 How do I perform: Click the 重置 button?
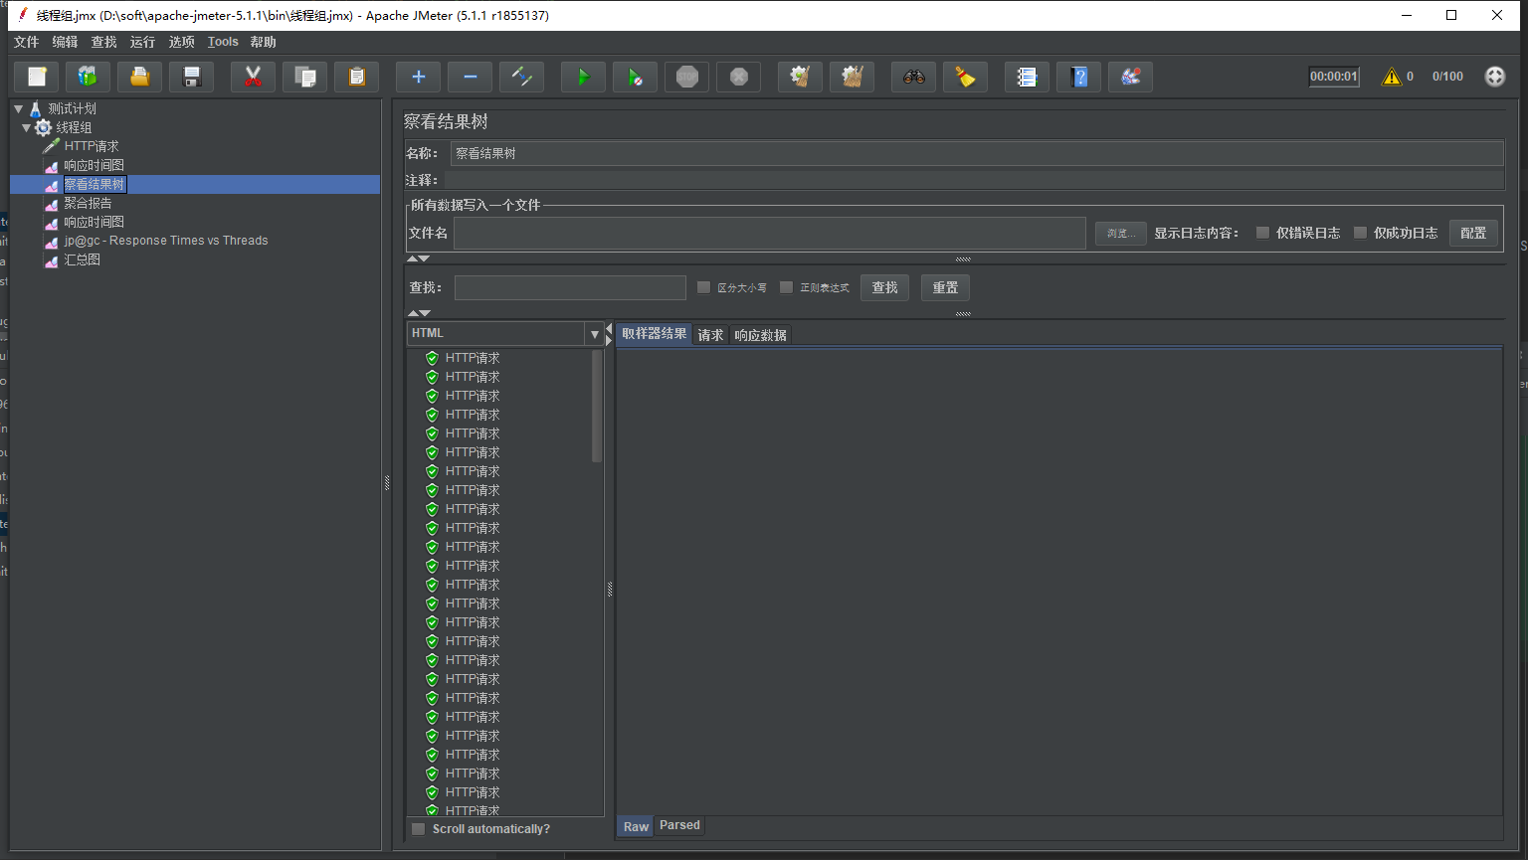point(945,287)
